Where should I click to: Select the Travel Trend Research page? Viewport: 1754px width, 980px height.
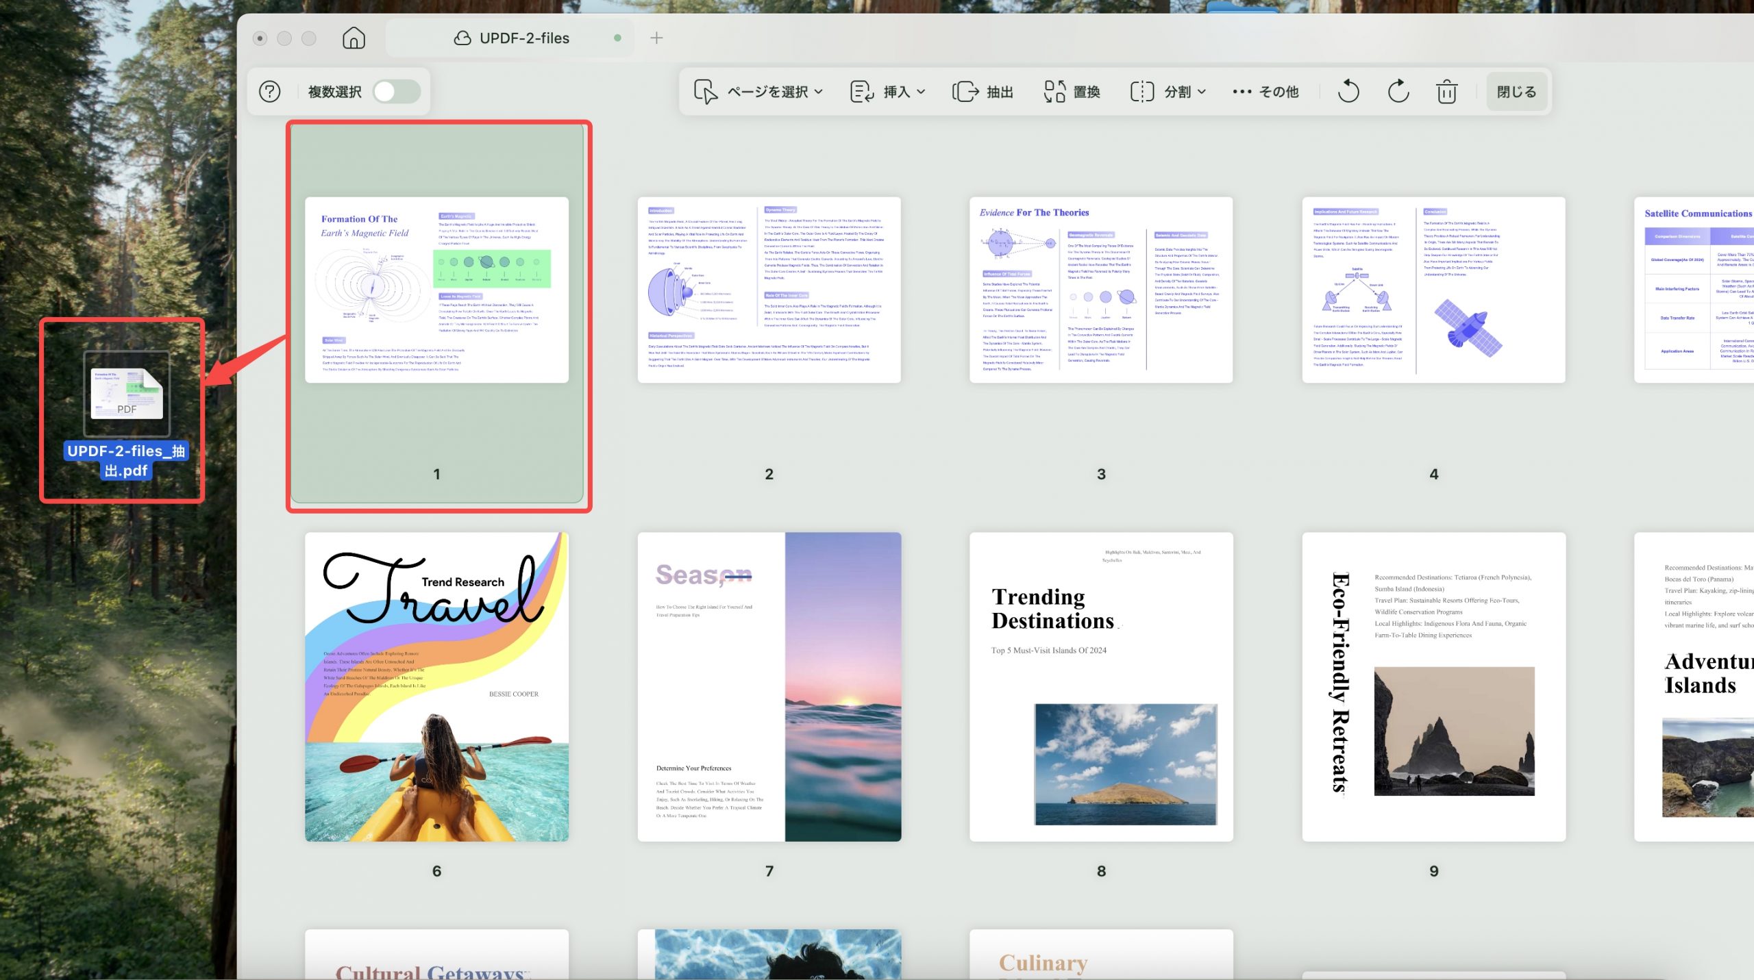point(436,687)
